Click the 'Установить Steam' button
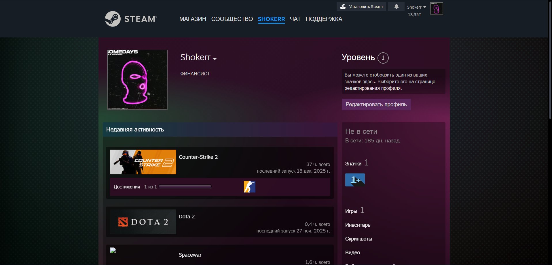Viewport: 552px width, 265px height. coord(361,7)
